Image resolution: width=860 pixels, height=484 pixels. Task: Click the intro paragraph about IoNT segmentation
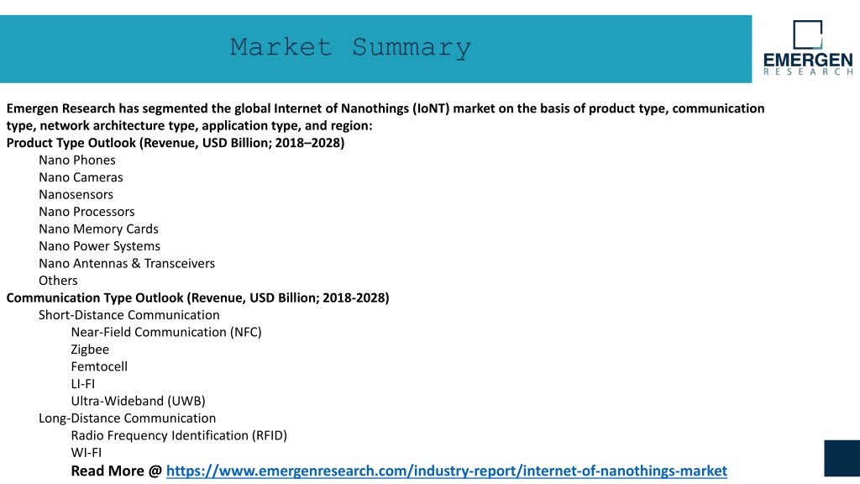click(x=385, y=117)
